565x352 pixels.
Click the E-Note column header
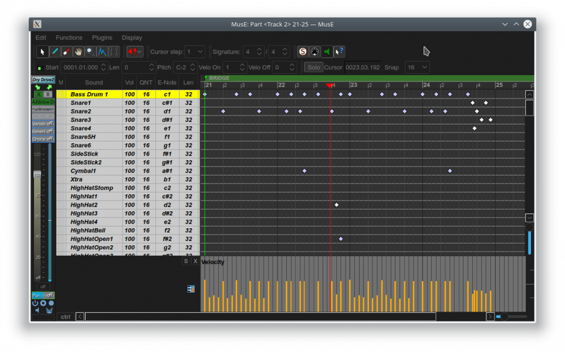coord(167,83)
